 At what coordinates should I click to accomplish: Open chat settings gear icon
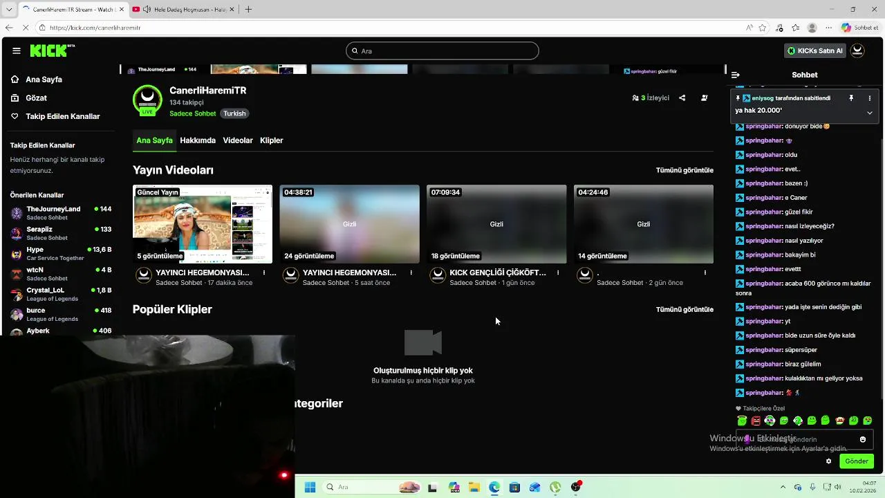click(x=828, y=461)
